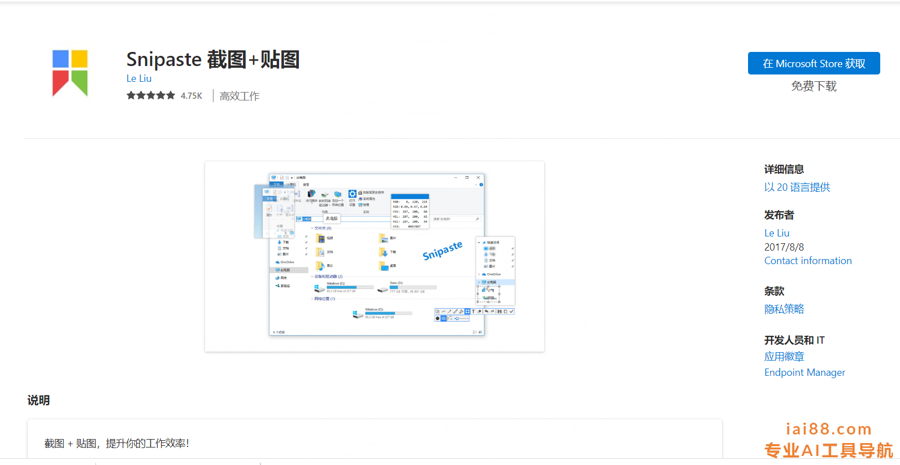Click the 4.75K rating count
Viewport: 900px width, 465px height.
192,96
